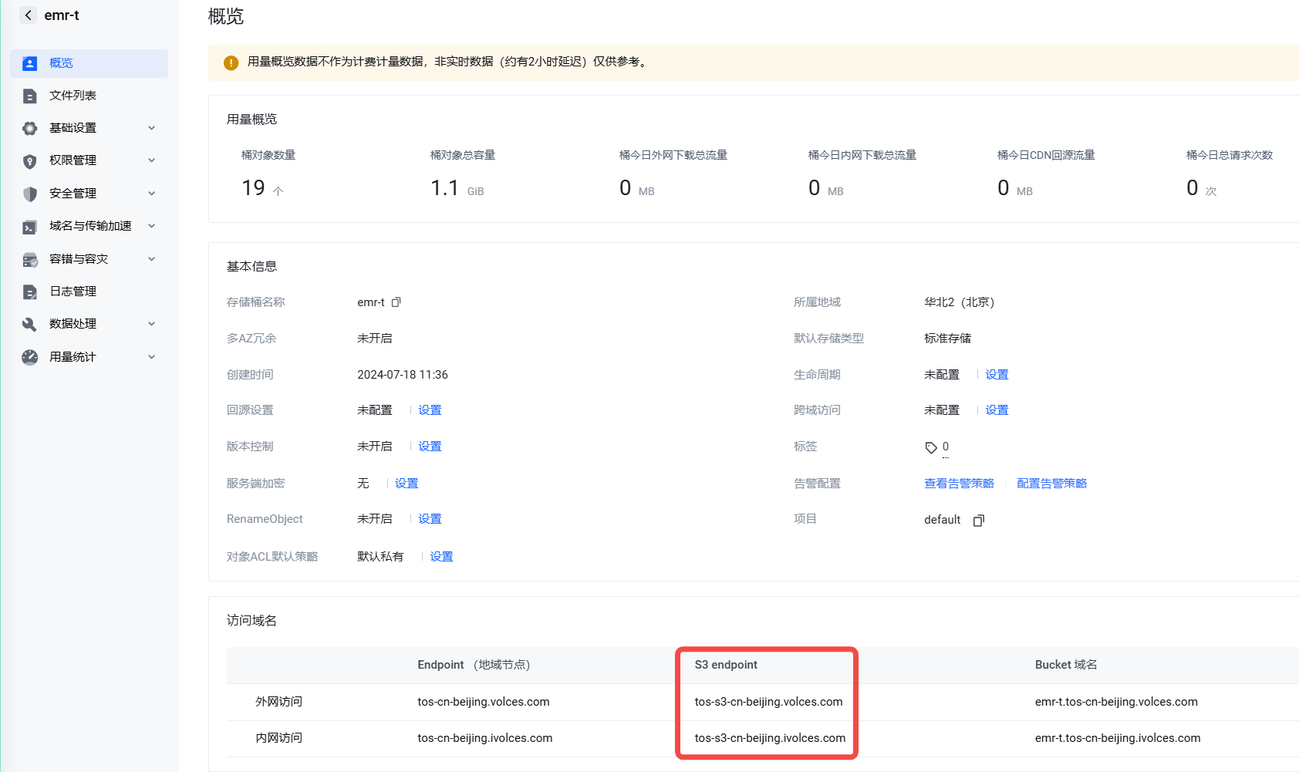Configure 版本控制 via its 设置 link

tap(430, 447)
